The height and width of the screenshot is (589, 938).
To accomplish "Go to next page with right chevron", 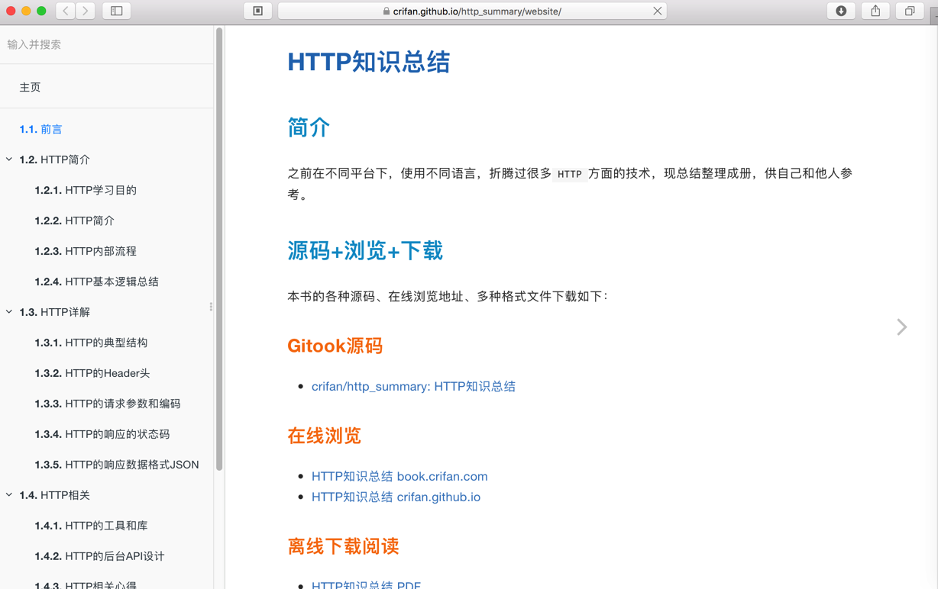I will point(902,327).
